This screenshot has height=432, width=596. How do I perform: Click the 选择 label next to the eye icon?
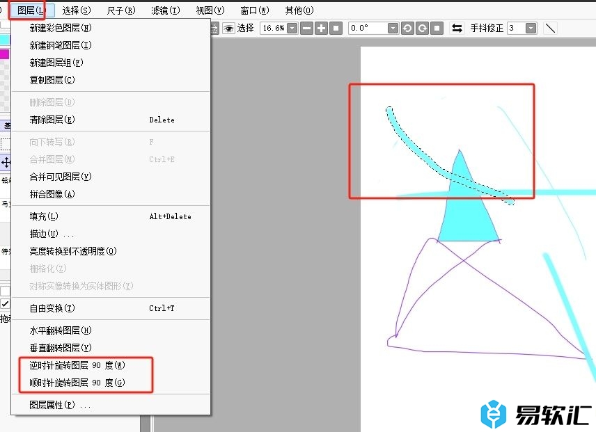coord(246,28)
